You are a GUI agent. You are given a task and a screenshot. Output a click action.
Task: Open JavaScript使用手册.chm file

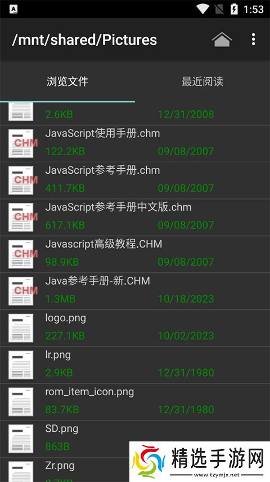(x=135, y=144)
